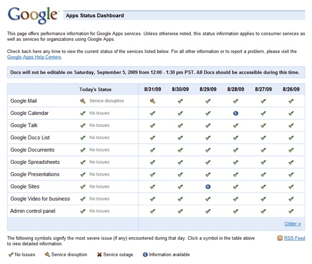Click the Docs maintenance announcement banner
Viewport: 312px width, 264px height.
[x=156, y=72]
